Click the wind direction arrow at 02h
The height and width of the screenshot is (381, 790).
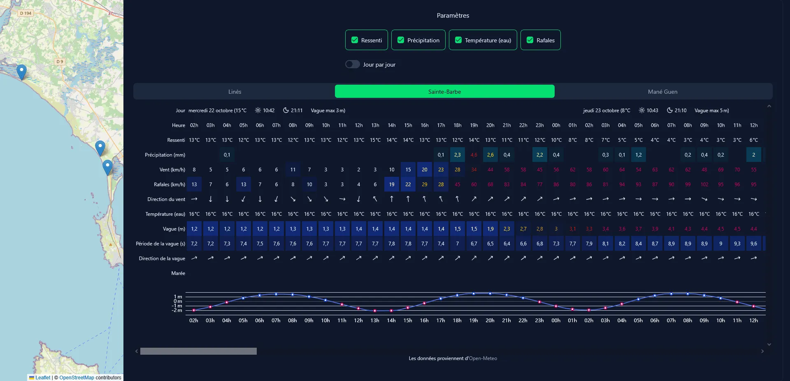pos(194,199)
